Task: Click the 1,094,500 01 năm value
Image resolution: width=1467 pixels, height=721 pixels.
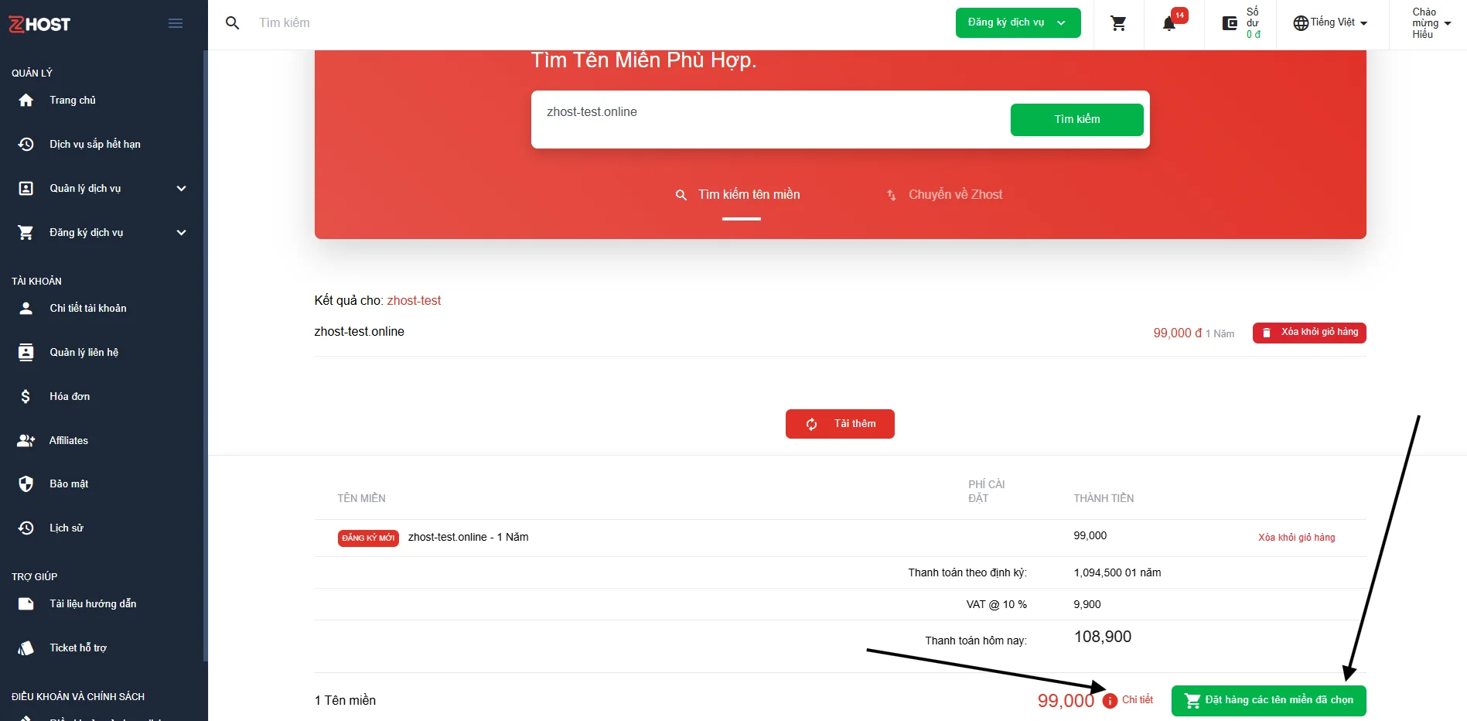Action: tap(1117, 573)
